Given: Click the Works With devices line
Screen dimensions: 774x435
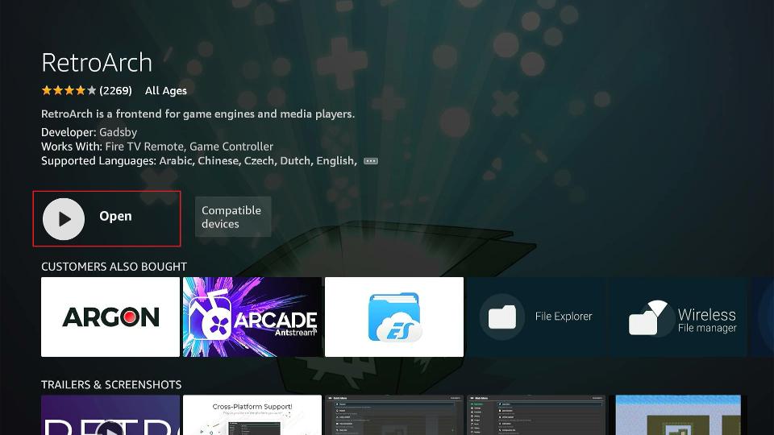Looking at the screenshot, I should pyautogui.click(x=157, y=147).
